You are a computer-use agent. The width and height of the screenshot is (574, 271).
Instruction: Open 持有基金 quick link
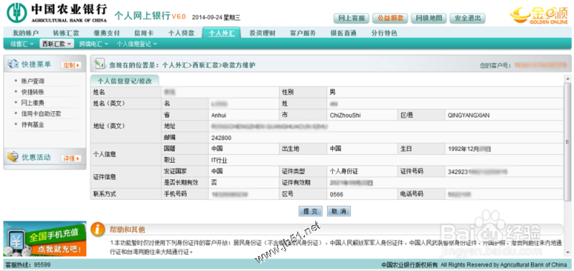(x=32, y=125)
